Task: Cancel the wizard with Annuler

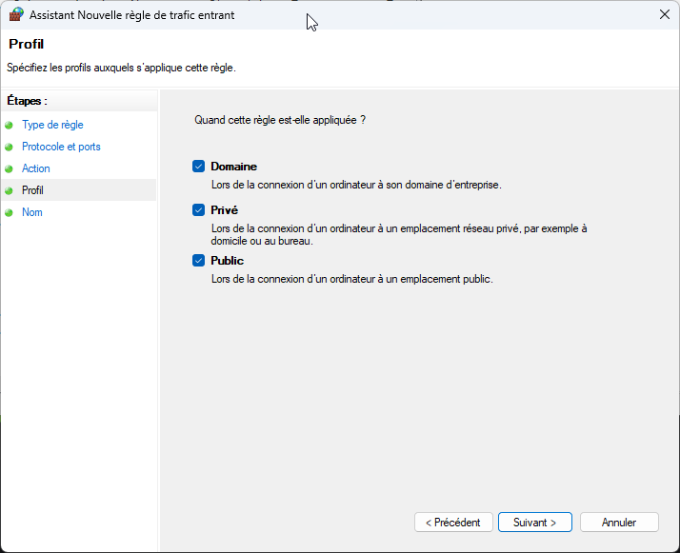Action: (619, 523)
